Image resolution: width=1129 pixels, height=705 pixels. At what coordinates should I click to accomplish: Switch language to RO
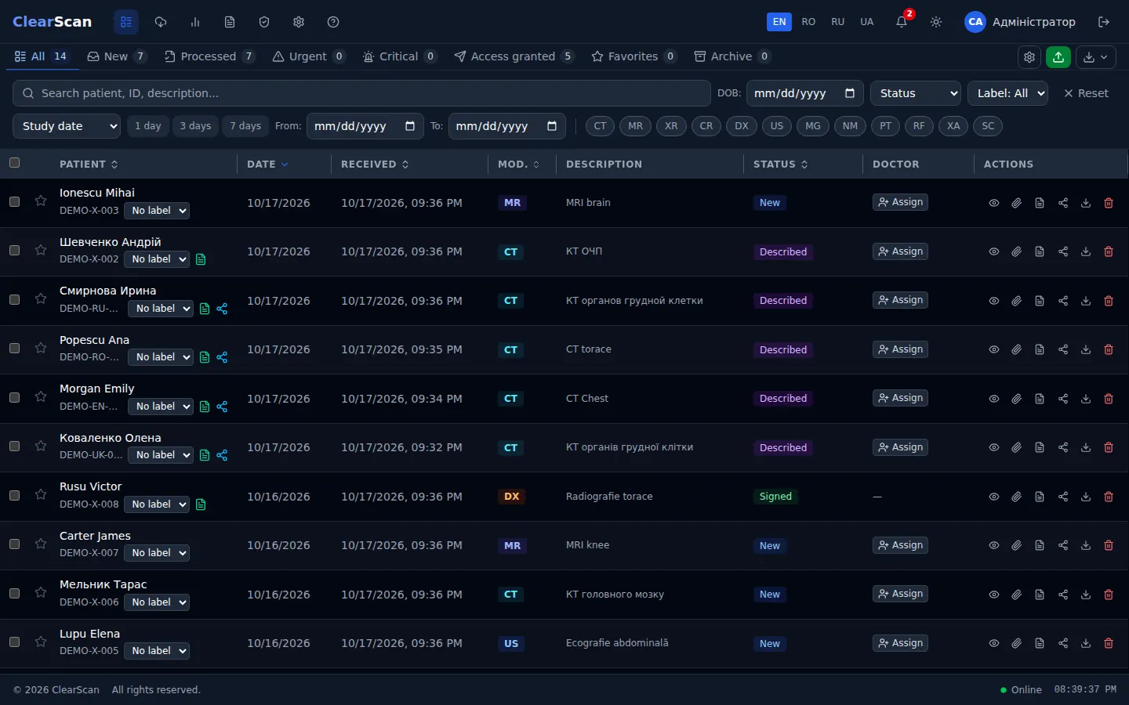click(808, 22)
